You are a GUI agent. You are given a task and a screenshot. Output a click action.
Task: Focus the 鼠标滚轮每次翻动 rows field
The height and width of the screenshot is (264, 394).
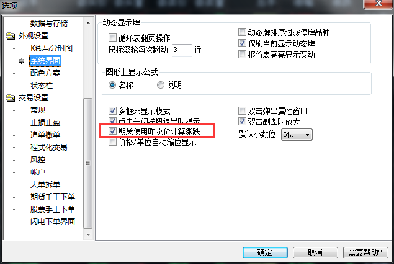click(182, 50)
